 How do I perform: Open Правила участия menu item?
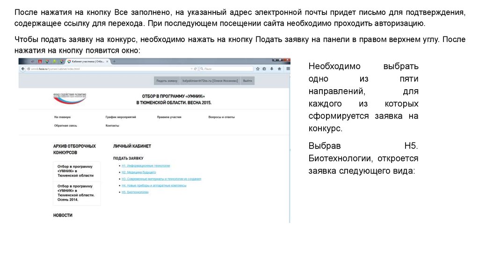(x=169, y=117)
